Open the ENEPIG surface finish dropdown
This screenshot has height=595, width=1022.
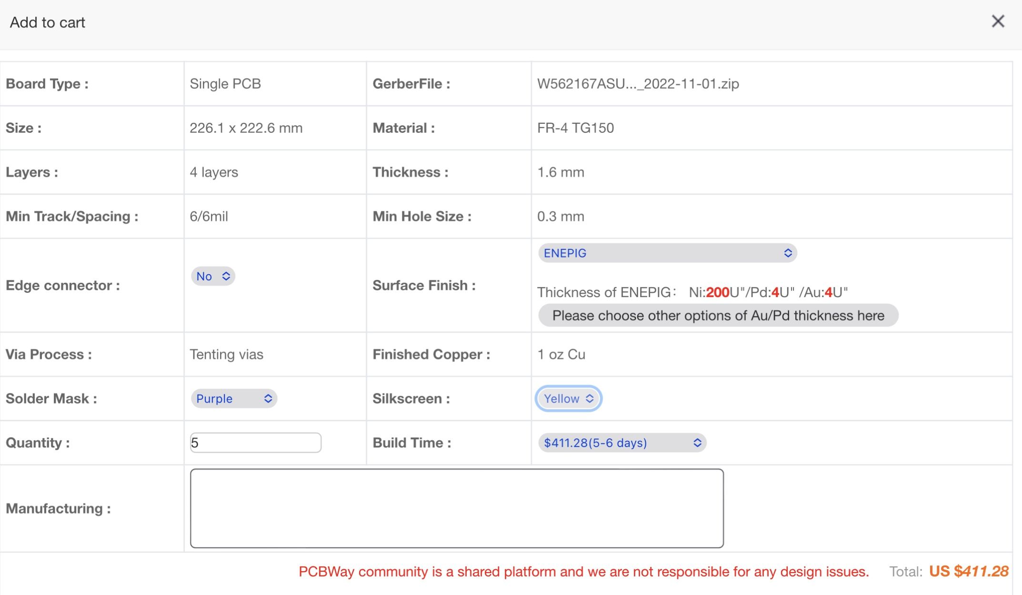(666, 253)
